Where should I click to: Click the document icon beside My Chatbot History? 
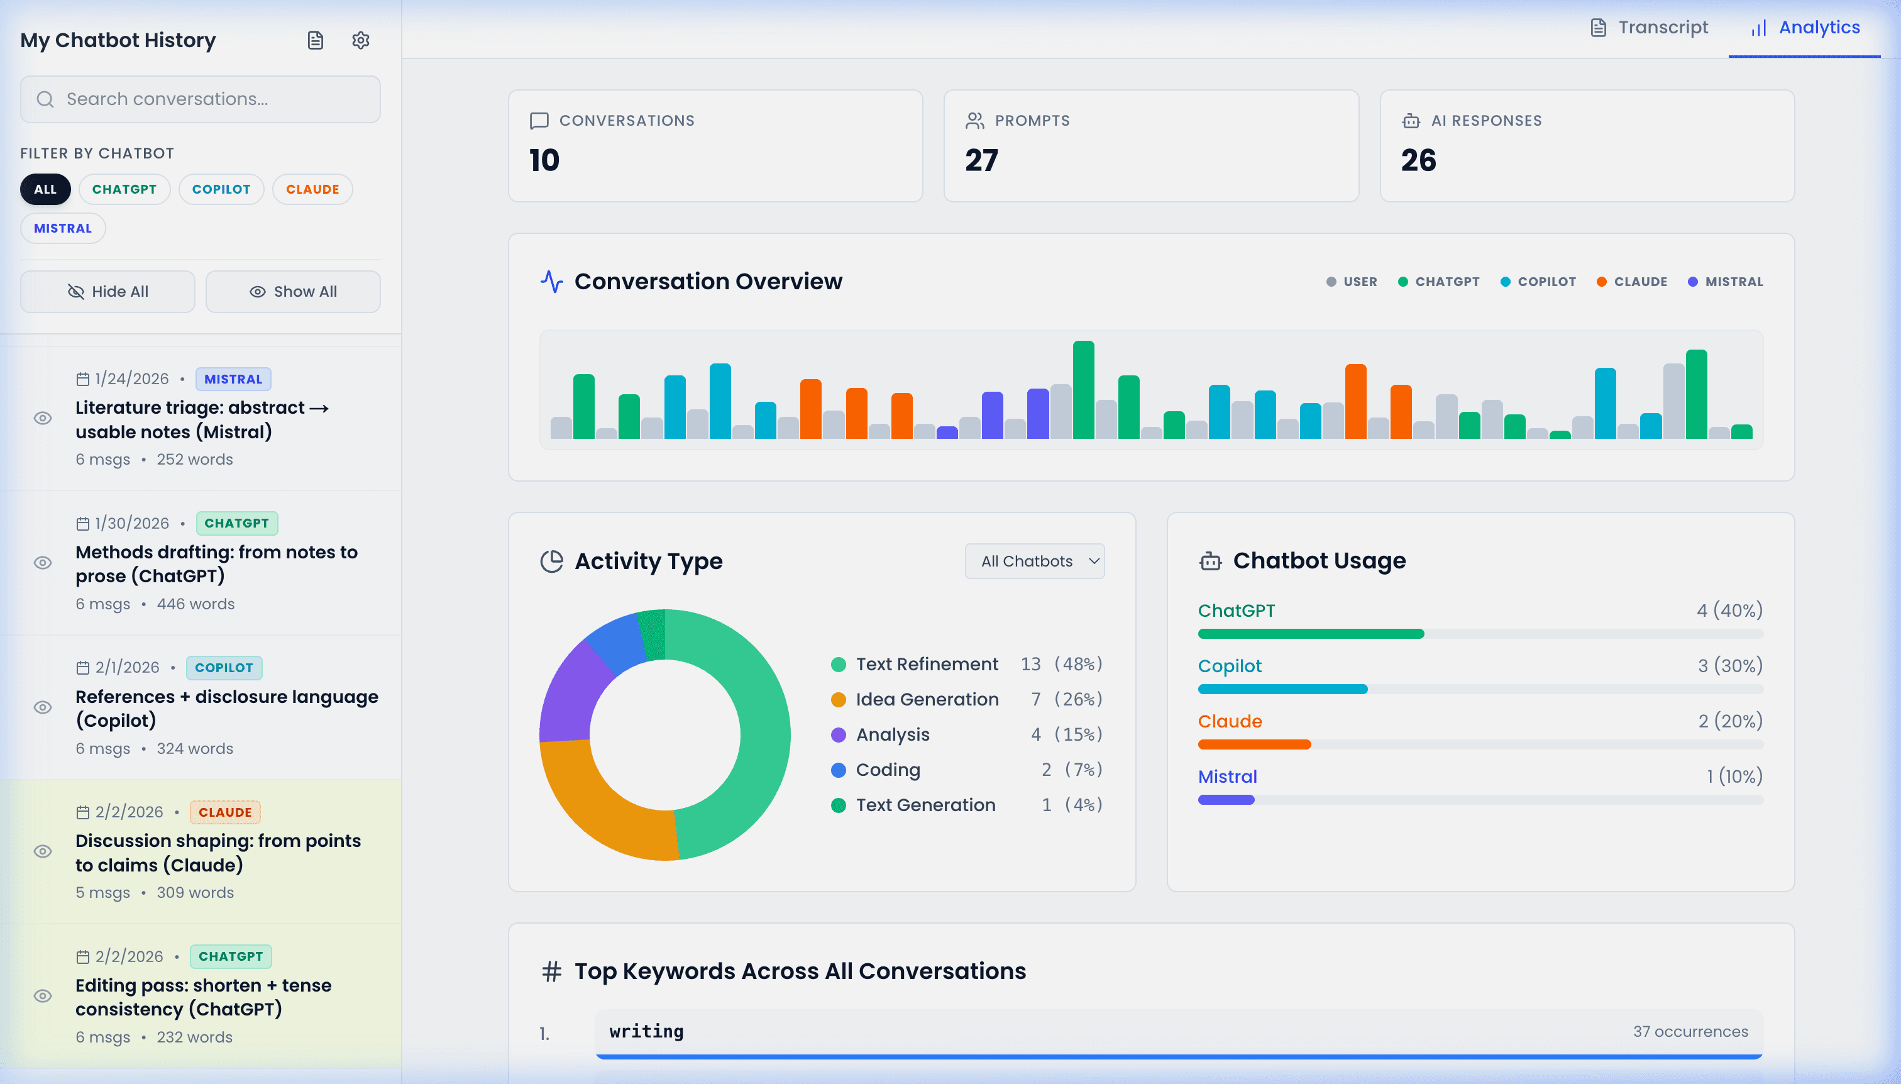coord(315,40)
